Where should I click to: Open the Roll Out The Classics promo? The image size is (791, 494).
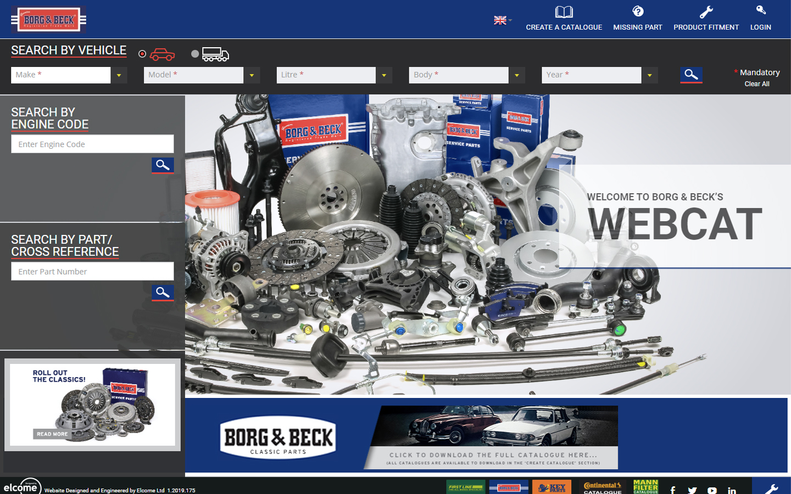92,405
